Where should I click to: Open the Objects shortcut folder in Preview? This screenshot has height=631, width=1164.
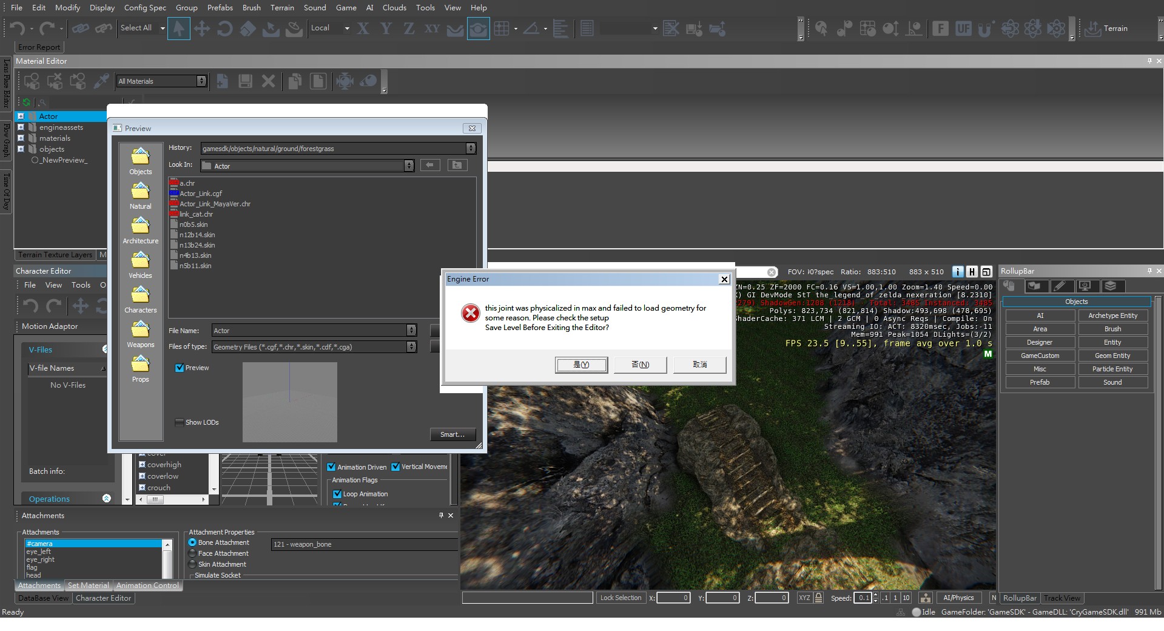tap(141, 161)
